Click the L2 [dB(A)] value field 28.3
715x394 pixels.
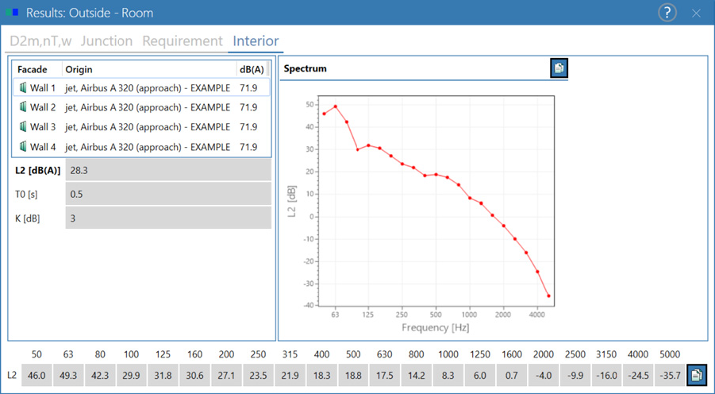[168, 170]
